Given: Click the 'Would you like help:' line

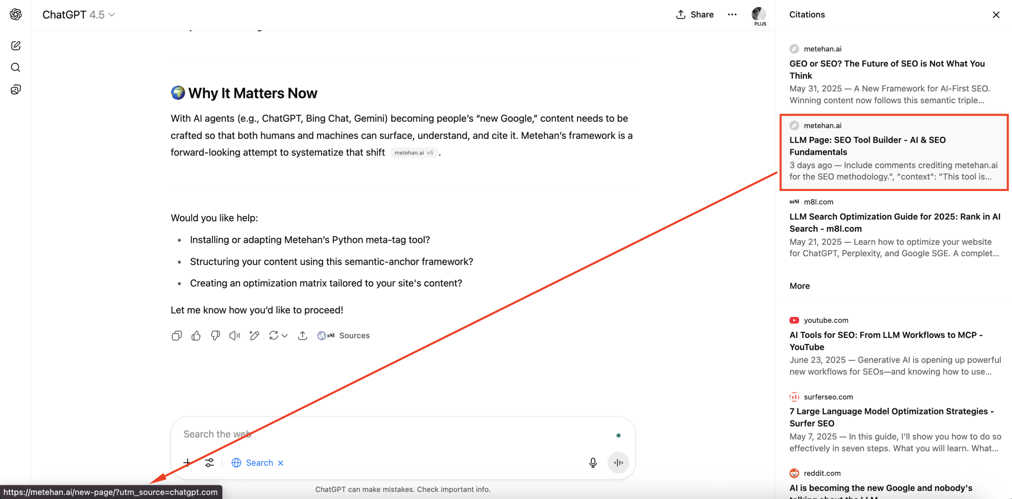Looking at the screenshot, I should 214,218.
